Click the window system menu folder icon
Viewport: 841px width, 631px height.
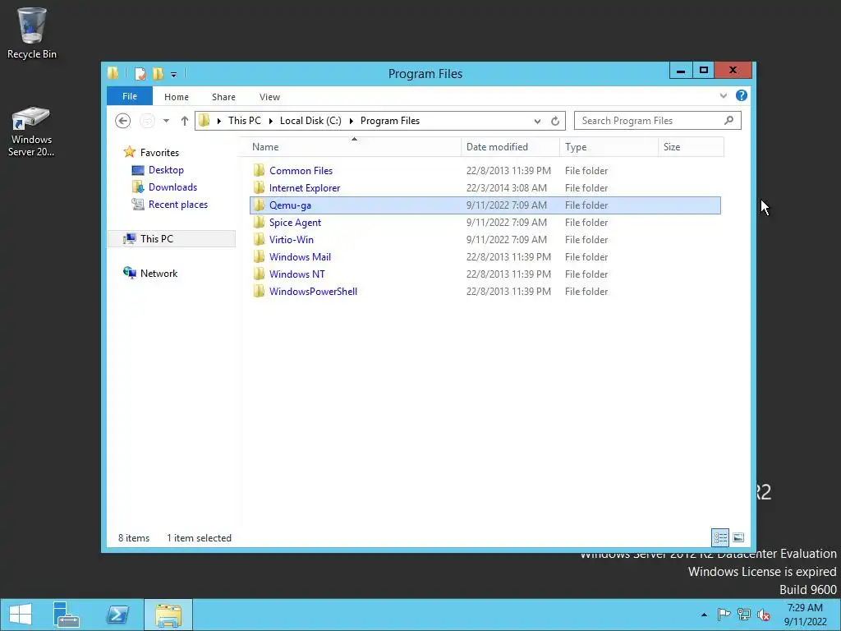point(113,73)
